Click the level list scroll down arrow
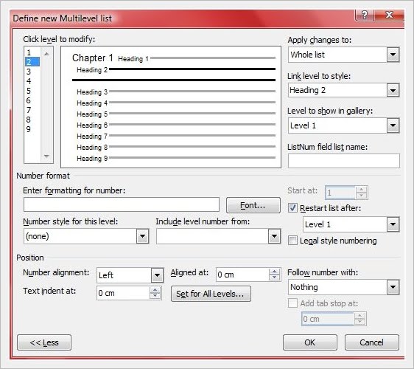 (46, 156)
